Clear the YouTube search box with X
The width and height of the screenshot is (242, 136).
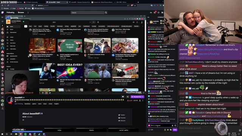(x=90, y=22)
